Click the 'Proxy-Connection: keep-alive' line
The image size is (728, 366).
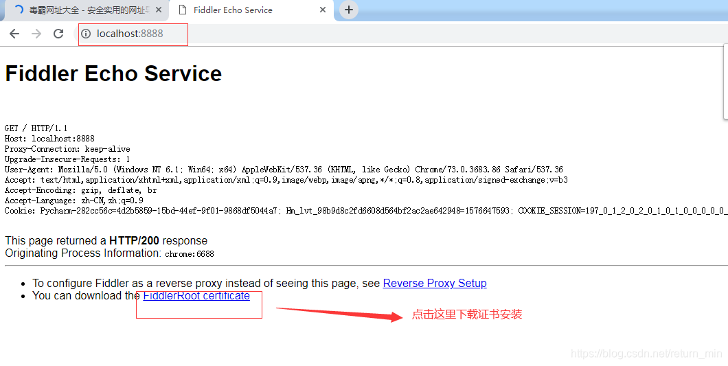click(x=67, y=149)
